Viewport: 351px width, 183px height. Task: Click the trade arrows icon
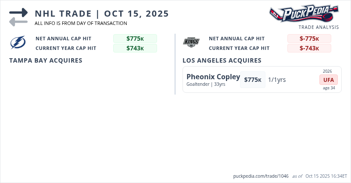click(18, 17)
